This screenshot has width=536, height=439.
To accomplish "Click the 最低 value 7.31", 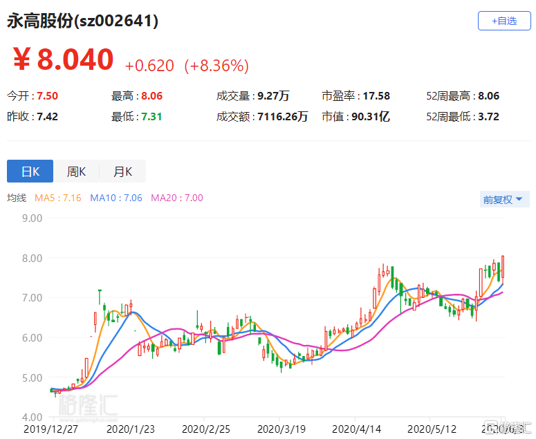I will pyautogui.click(x=151, y=117).
